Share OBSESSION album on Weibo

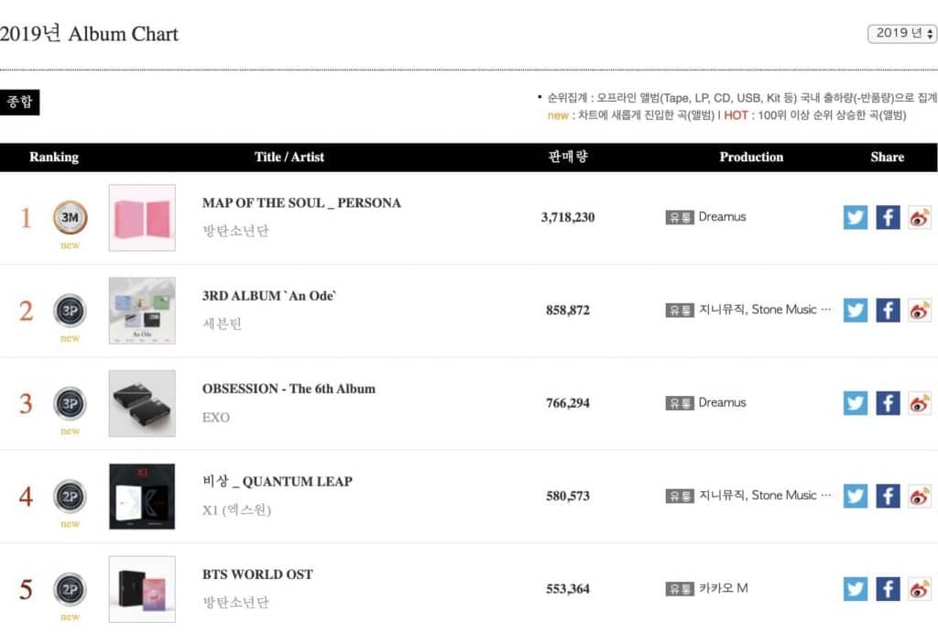pyautogui.click(x=920, y=403)
